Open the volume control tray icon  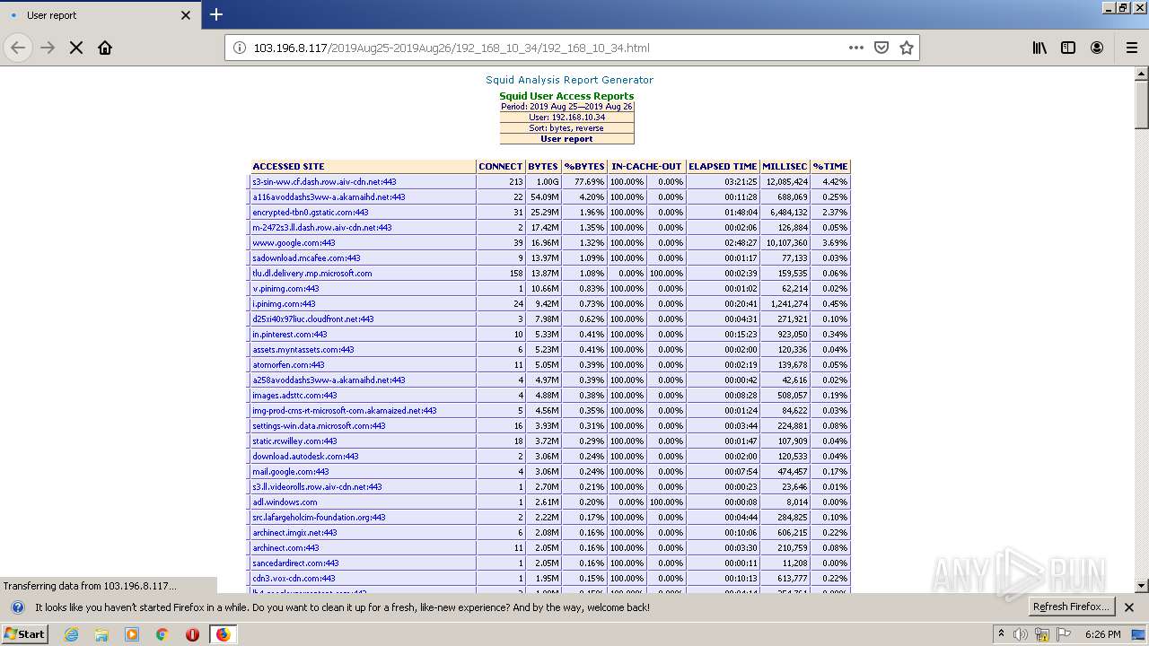pos(1021,634)
